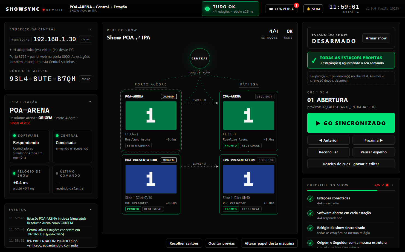This screenshot has height=252, width=405.
Task: Open IPA-PRESENTATION blue preview thumbnail
Action: (x=249, y=179)
